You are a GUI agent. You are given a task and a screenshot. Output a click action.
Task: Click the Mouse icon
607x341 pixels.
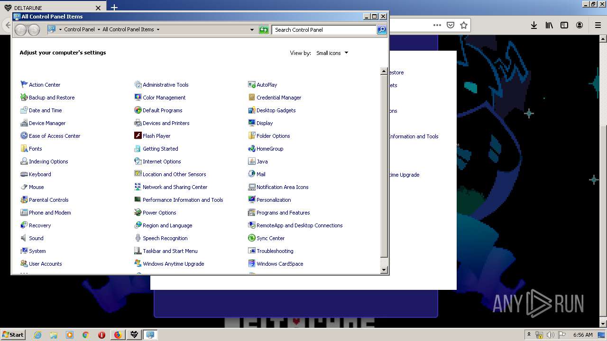[24, 187]
